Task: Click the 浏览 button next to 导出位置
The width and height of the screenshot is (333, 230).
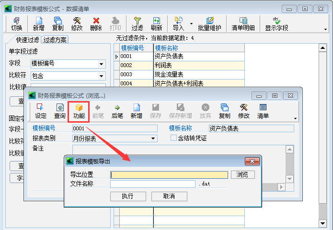Action: (242, 174)
